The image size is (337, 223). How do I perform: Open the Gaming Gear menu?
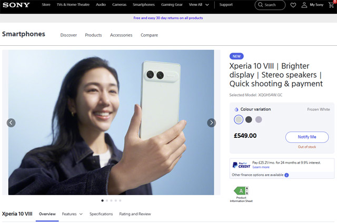coord(172,5)
